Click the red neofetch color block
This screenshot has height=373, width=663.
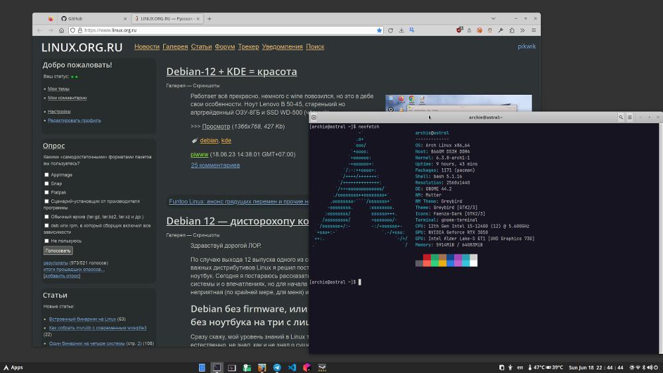tap(426, 257)
